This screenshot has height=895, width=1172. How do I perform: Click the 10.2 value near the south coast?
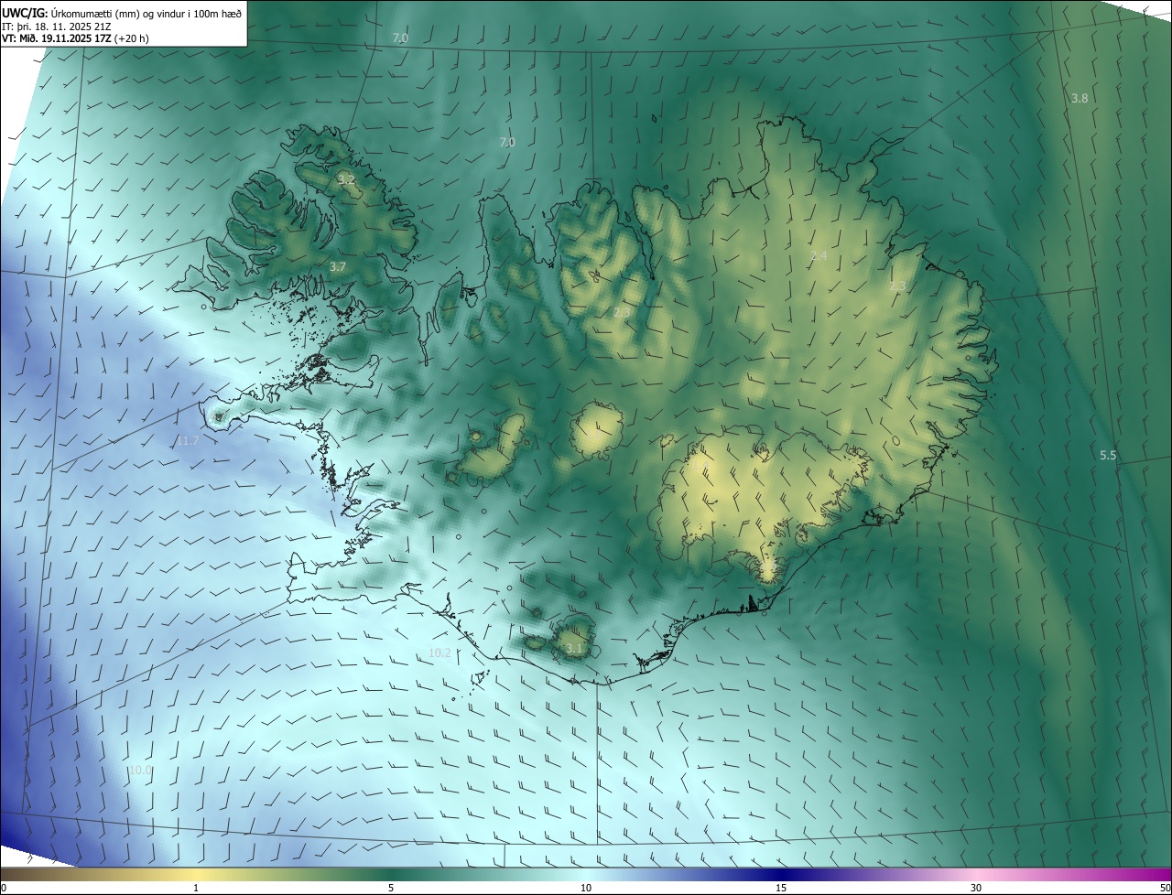[439, 653]
